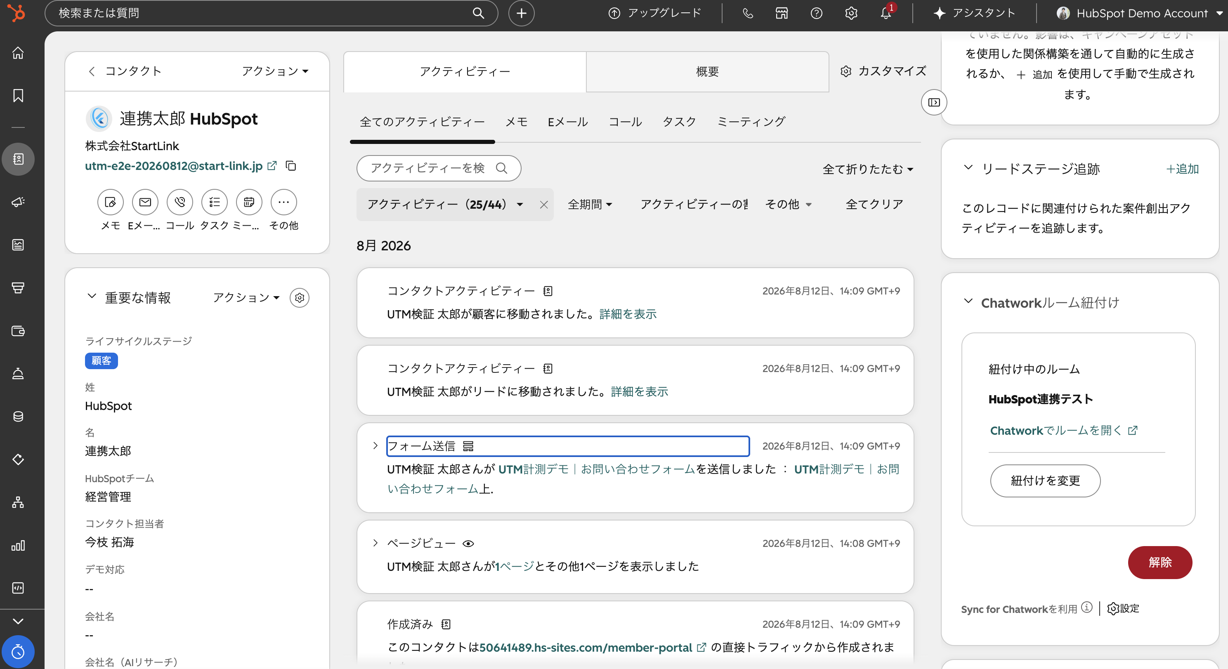The width and height of the screenshot is (1228, 669).
Task: Select the Eメール activity tab
Action: coord(568,122)
